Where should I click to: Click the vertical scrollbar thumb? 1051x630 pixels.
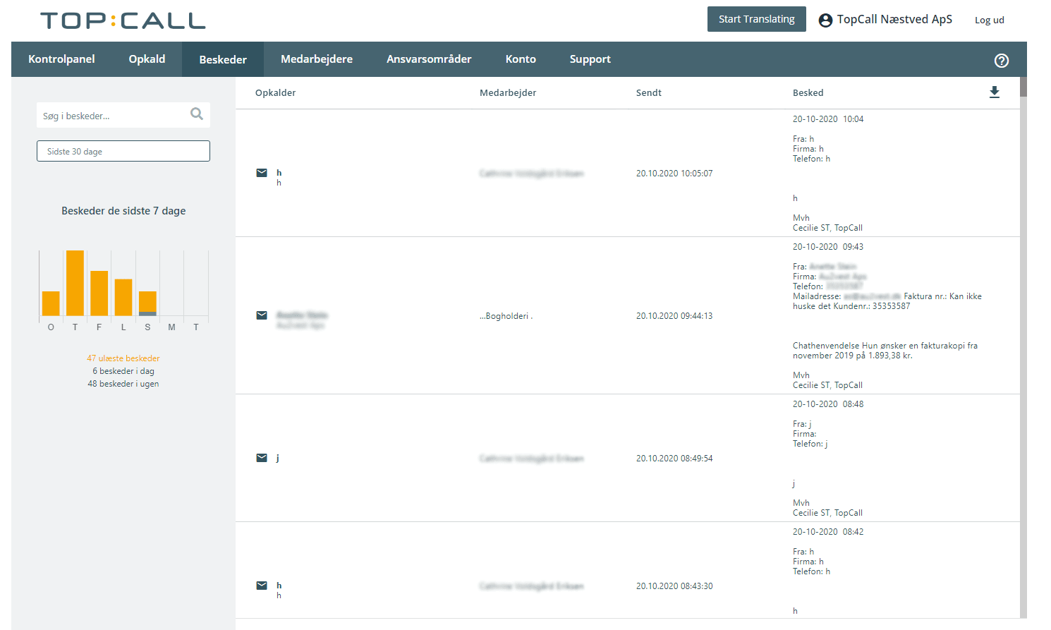tap(1023, 87)
